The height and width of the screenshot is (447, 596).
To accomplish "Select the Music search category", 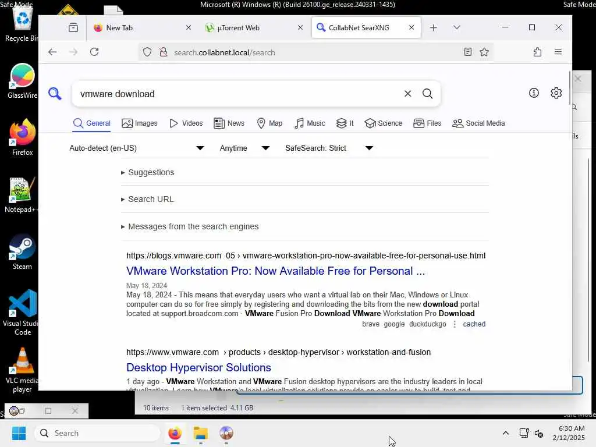I will click(x=310, y=123).
